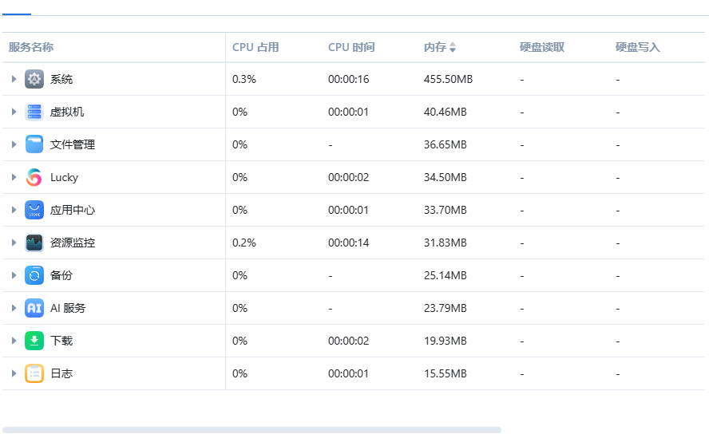Click the 0.3% CPU usage value
Viewport: 709px width, 442px height.
point(244,79)
